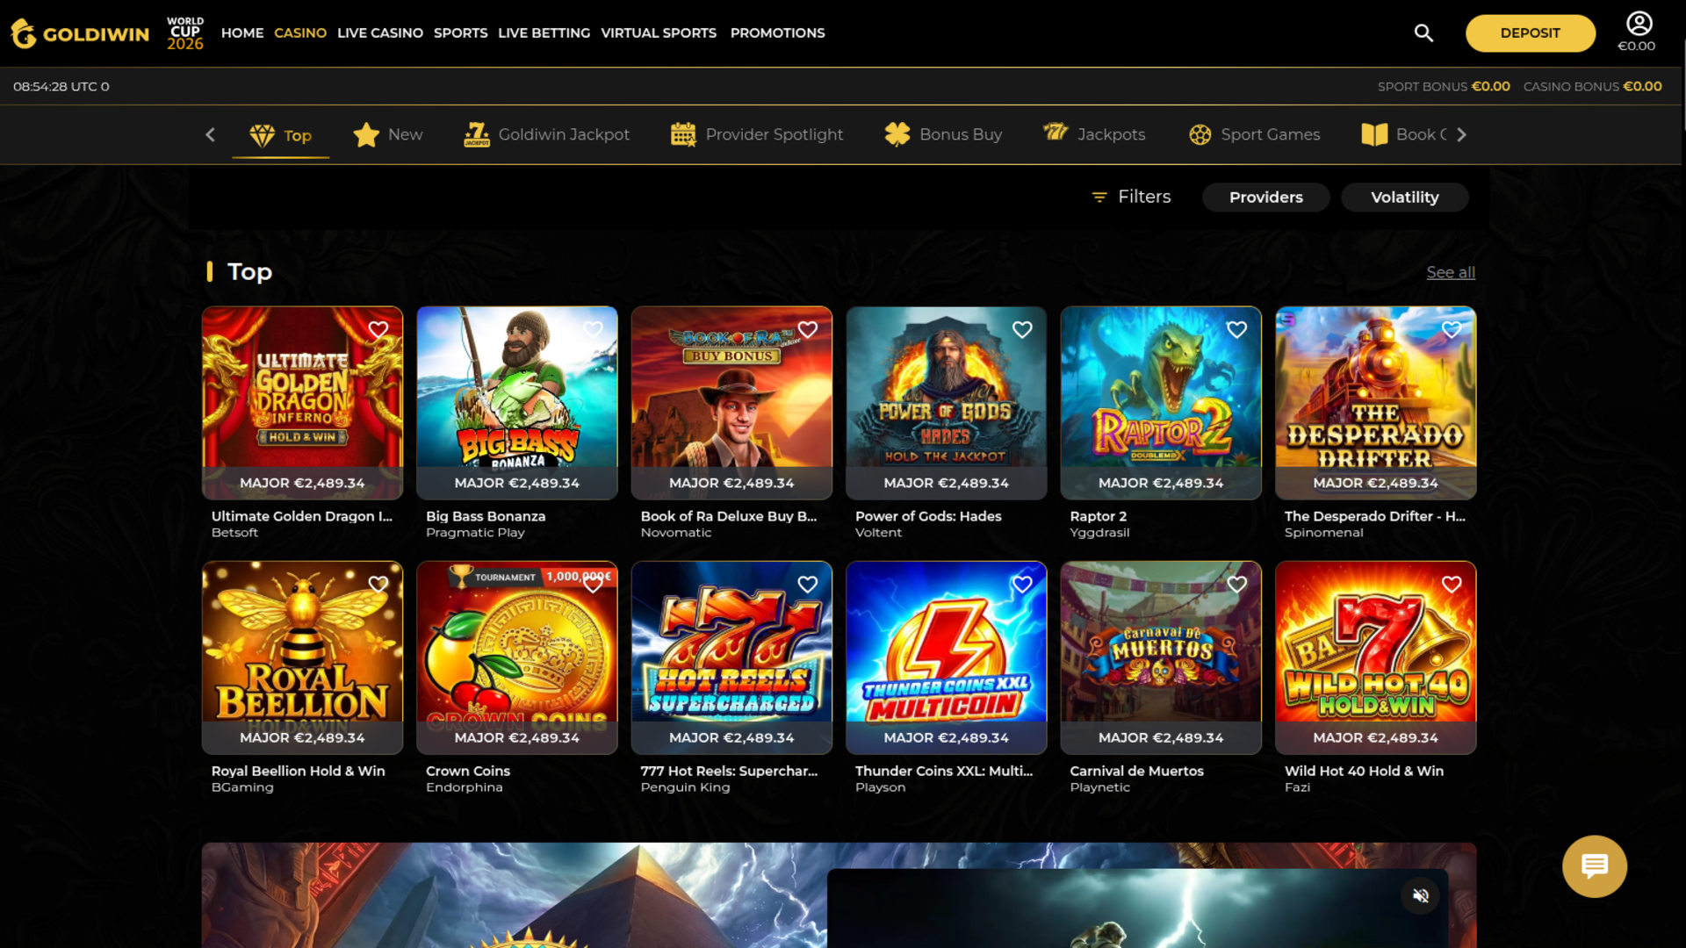Open the Providers dropdown
The image size is (1686, 948).
pos(1265,197)
